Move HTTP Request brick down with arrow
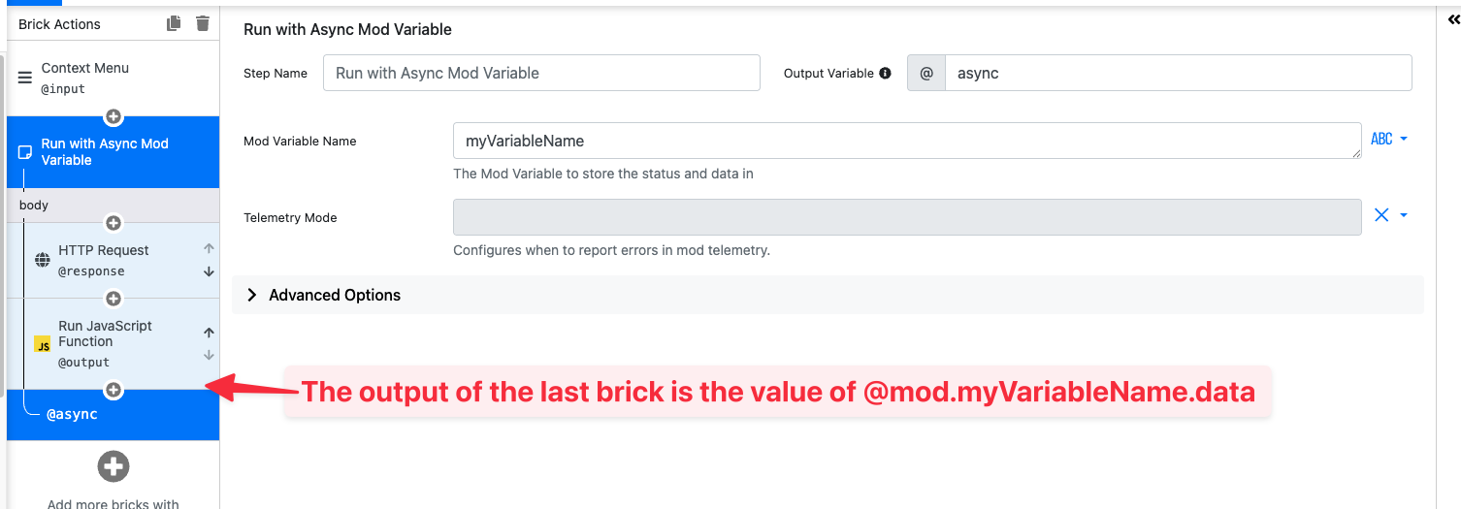The height and width of the screenshot is (509, 1461). 209,271
